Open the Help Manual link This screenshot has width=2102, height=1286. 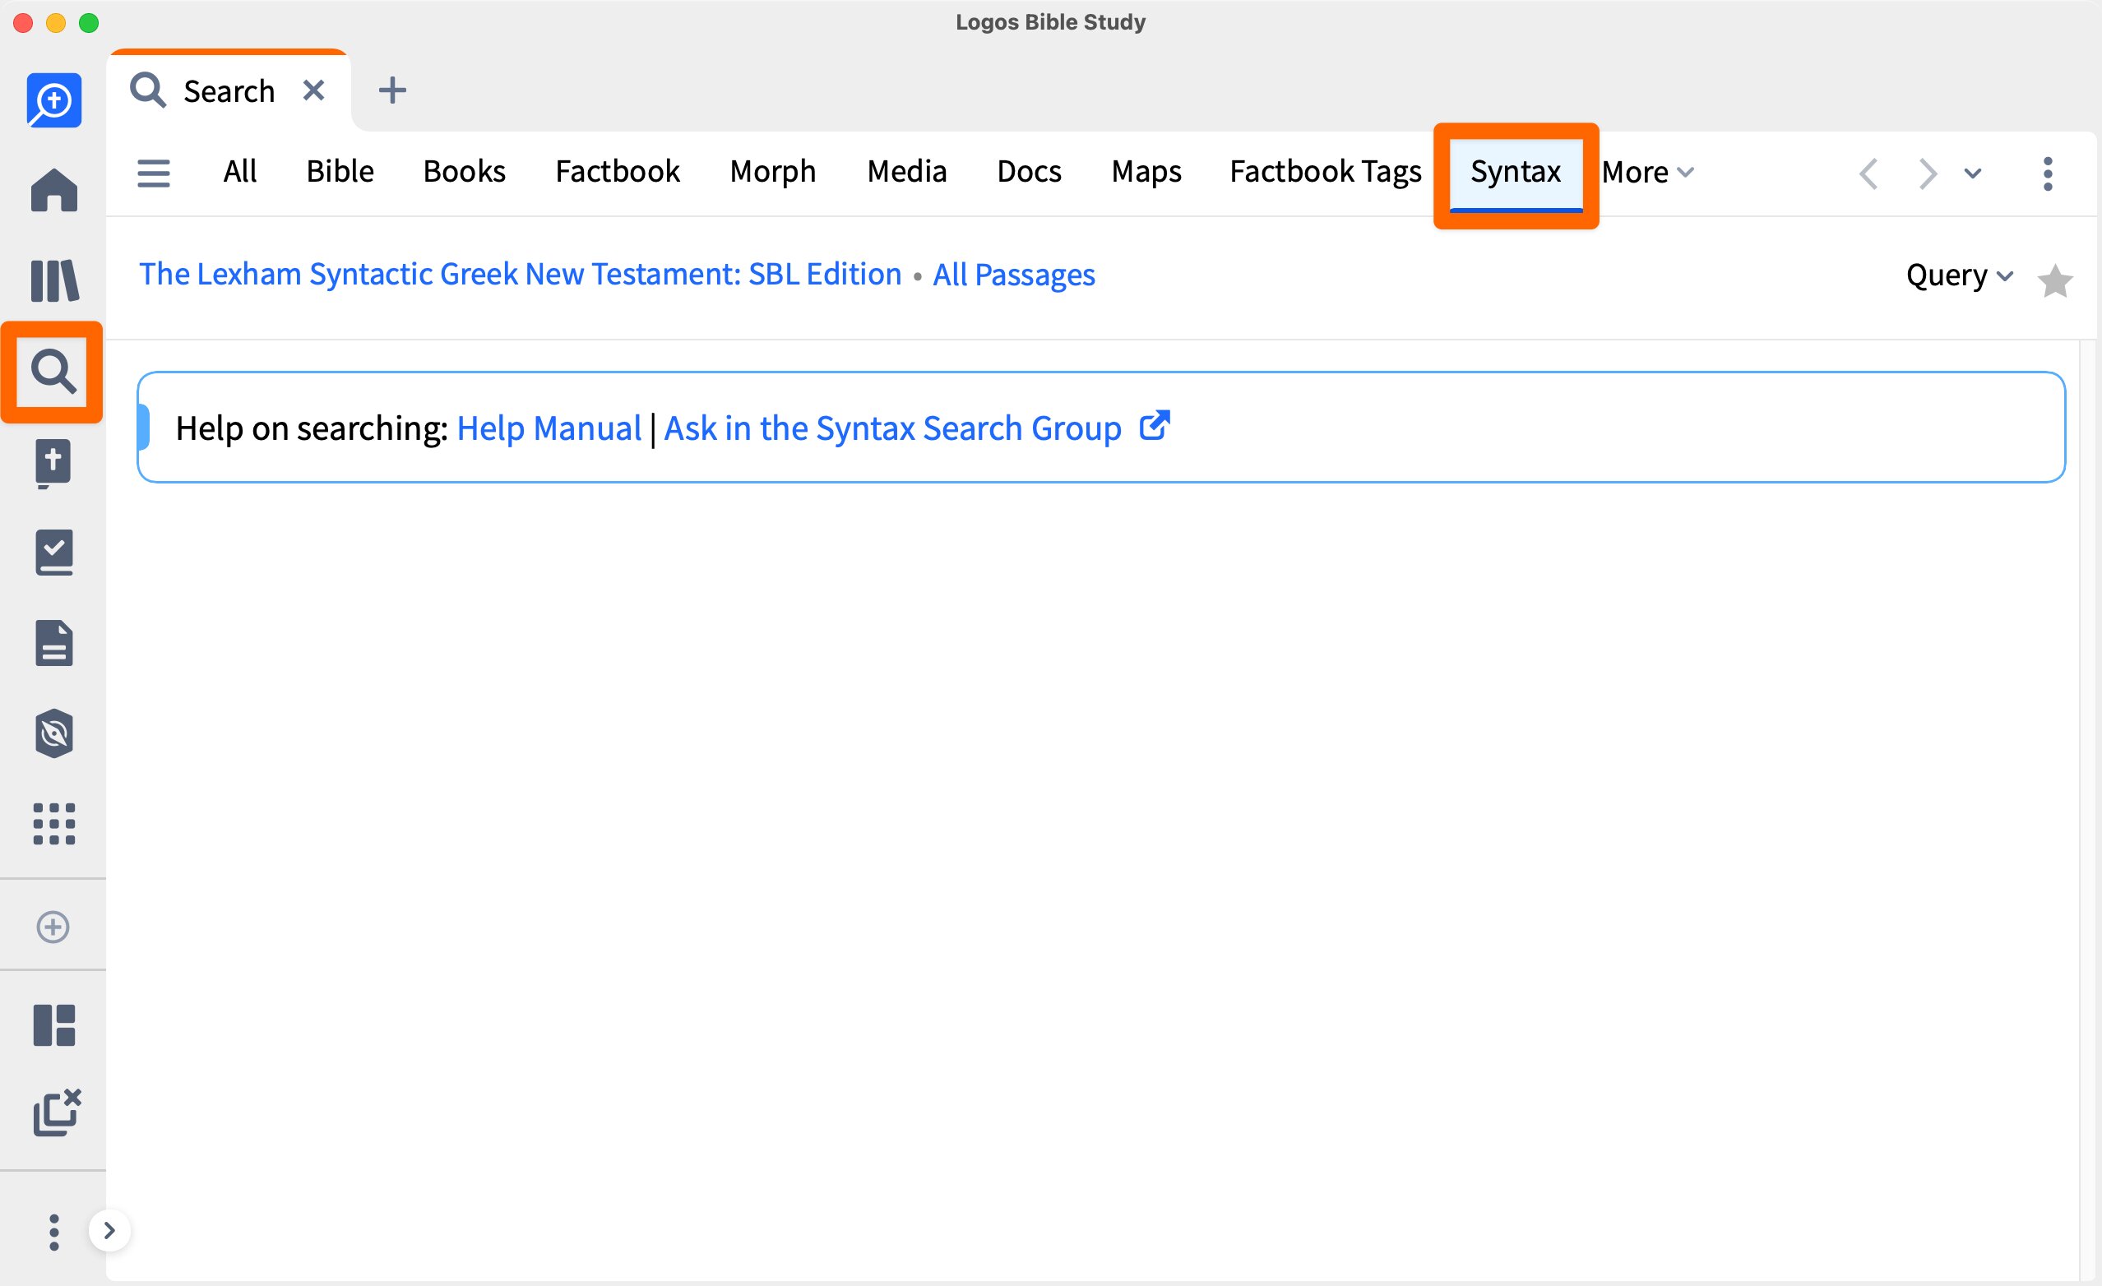[x=549, y=428]
